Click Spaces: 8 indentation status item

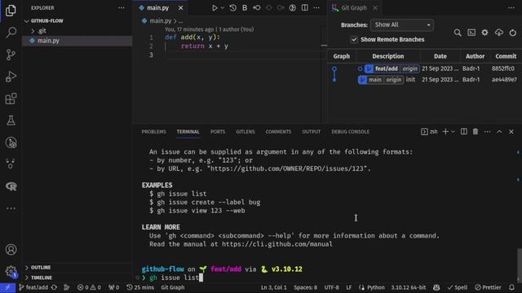(x=305, y=287)
